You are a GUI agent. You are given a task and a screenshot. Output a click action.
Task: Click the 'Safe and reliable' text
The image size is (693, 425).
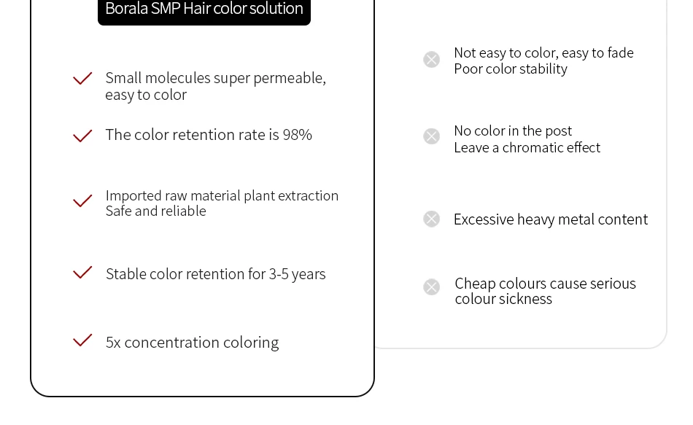[x=155, y=211]
